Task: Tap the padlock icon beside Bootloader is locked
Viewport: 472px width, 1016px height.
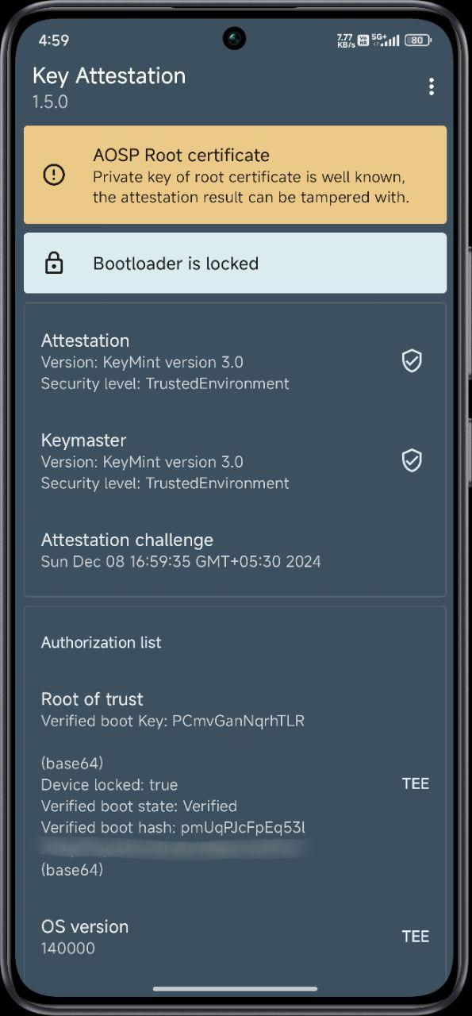Action: tap(54, 264)
